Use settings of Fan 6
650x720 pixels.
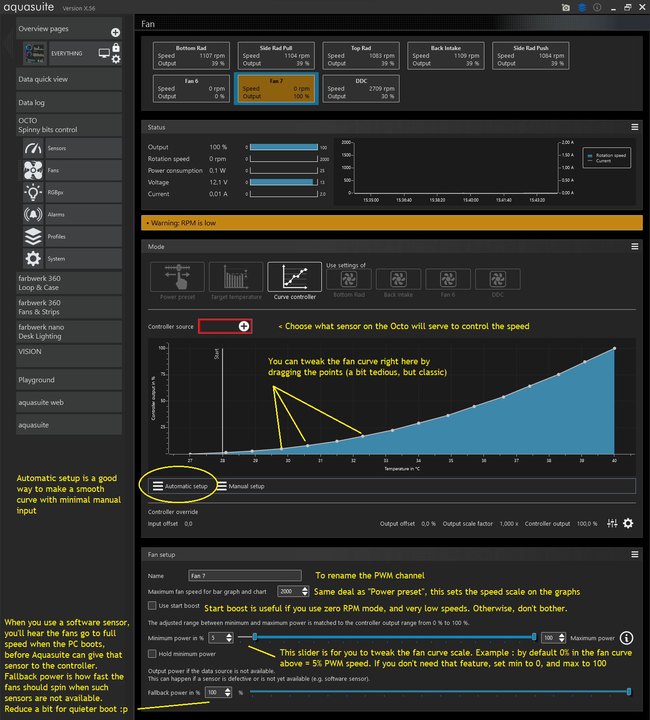[x=448, y=279]
